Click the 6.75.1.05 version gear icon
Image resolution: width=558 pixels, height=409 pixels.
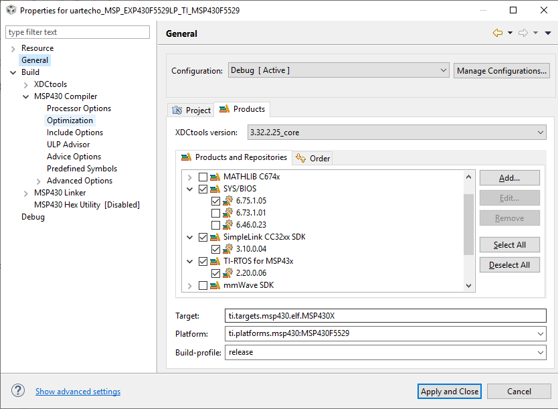227,201
